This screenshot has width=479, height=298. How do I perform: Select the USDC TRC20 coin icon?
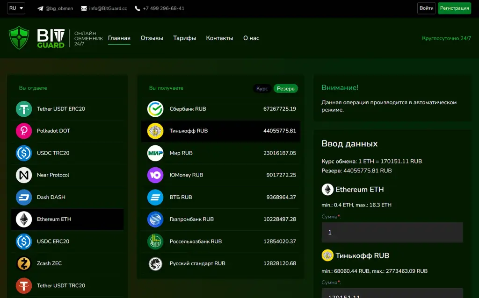click(x=24, y=153)
